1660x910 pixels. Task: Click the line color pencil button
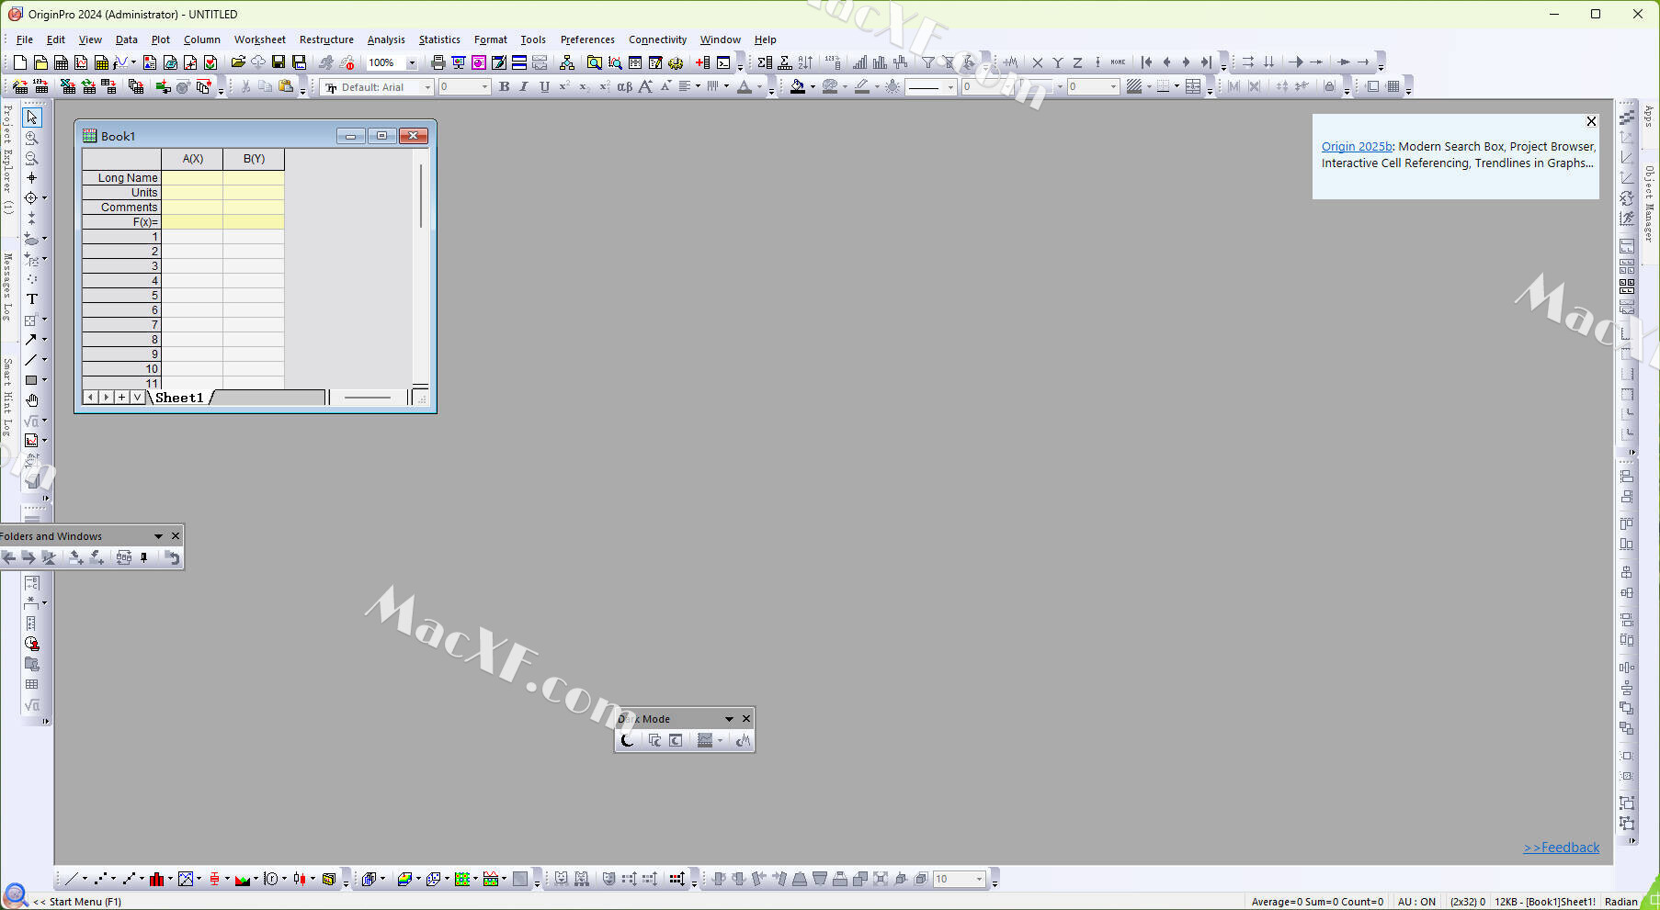861,86
